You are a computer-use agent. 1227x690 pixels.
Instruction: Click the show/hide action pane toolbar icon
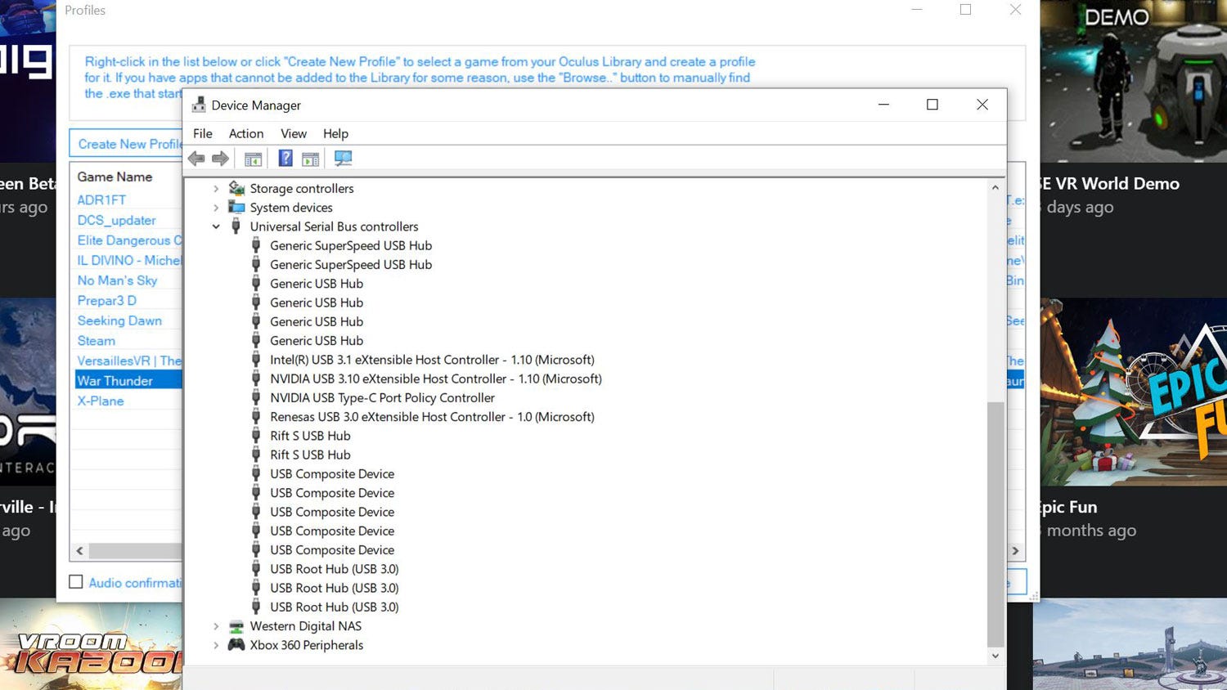pos(311,159)
